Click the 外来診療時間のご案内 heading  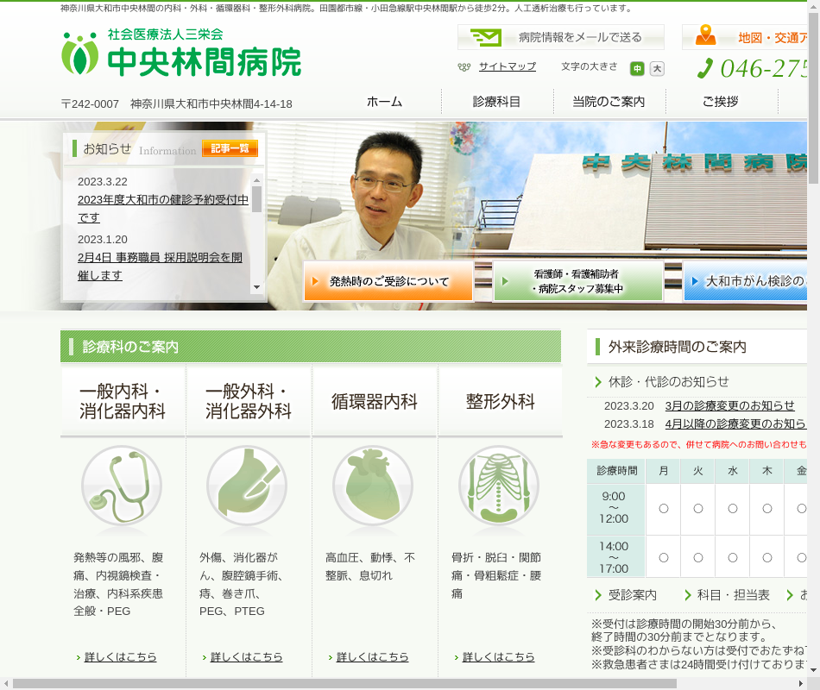pyautogui.click(x=677, y=347)
